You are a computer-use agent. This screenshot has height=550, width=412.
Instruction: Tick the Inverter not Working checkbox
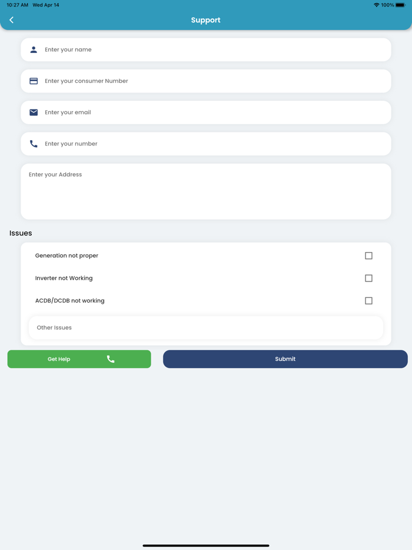pos(368,278)
